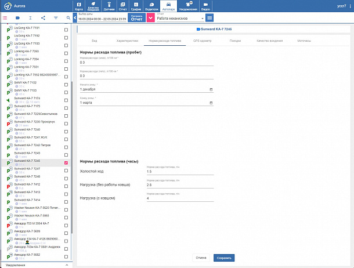The image size is (354, 268).
Task: Check the Lonking KA-7 7393 checkbox
Action: click(66, 53)
